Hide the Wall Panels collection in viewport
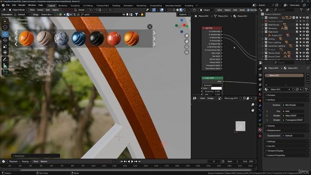The image size is (311, 175). (x=304, y=25)
